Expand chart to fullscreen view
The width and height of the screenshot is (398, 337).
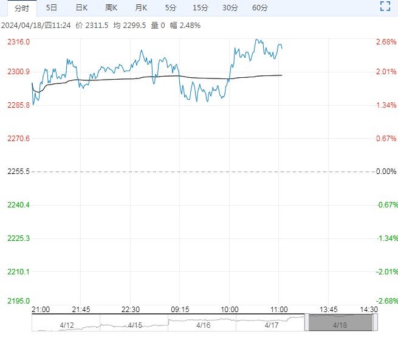pos(384,7)
